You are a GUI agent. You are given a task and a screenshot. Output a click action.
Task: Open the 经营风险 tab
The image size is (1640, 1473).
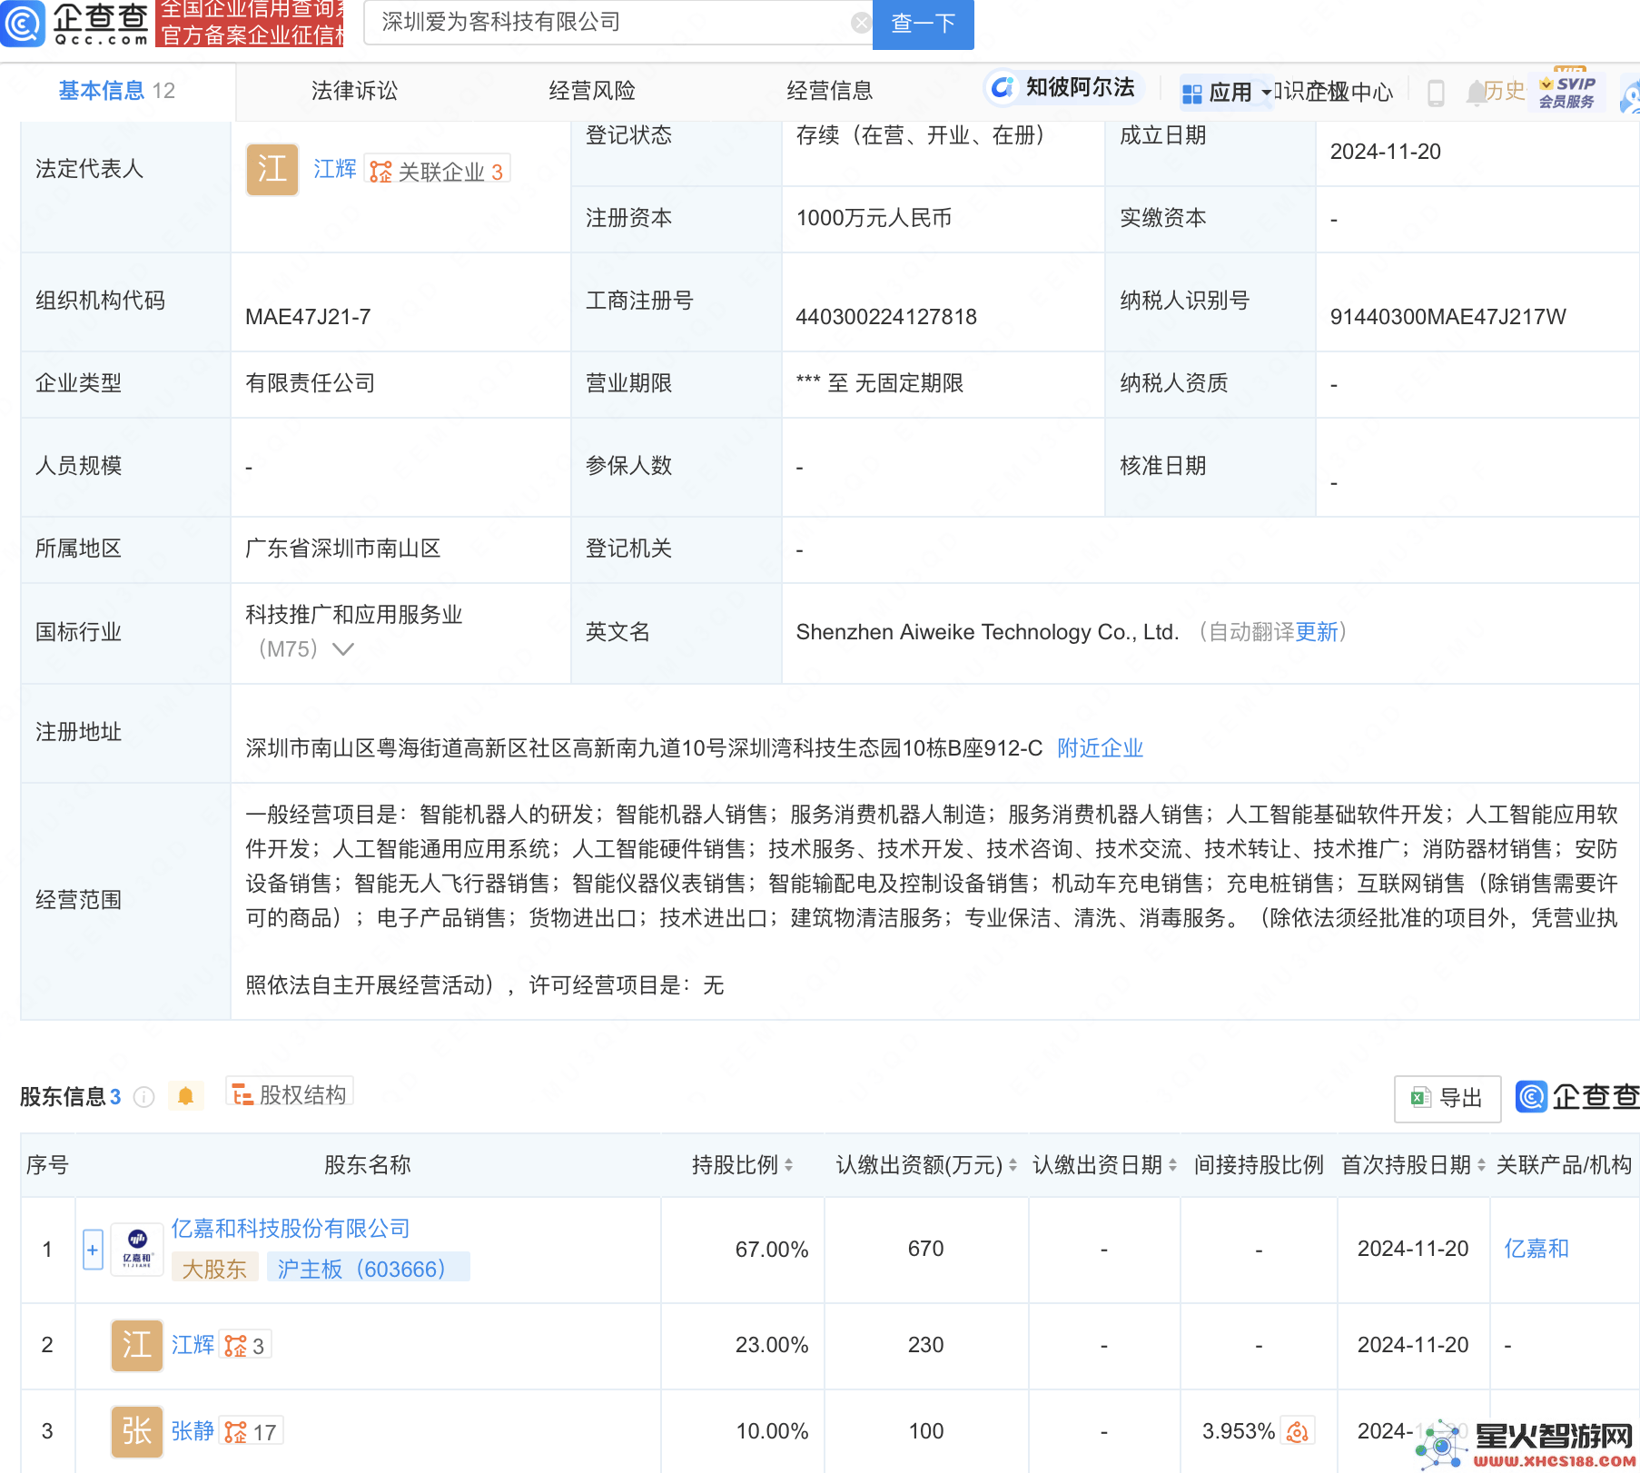[592, 91]
